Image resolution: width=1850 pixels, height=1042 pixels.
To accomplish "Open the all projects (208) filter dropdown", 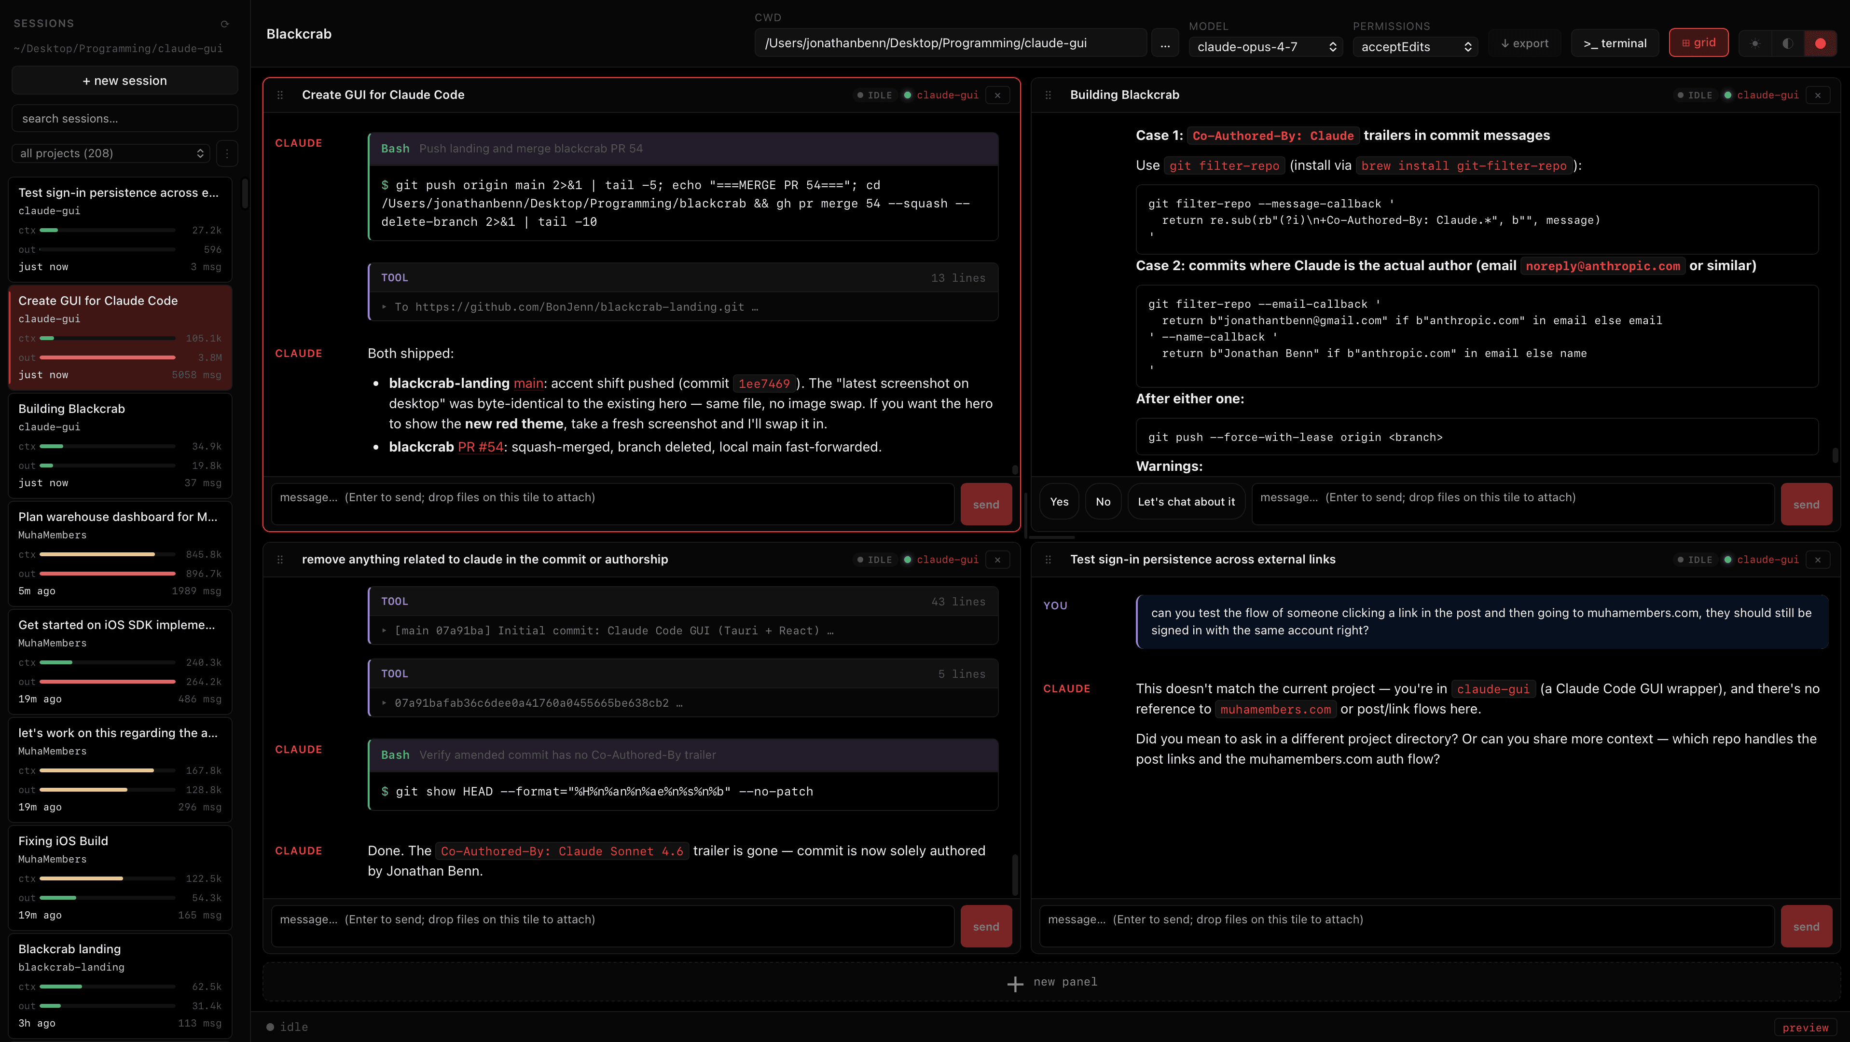I will [x=110, y=153].
